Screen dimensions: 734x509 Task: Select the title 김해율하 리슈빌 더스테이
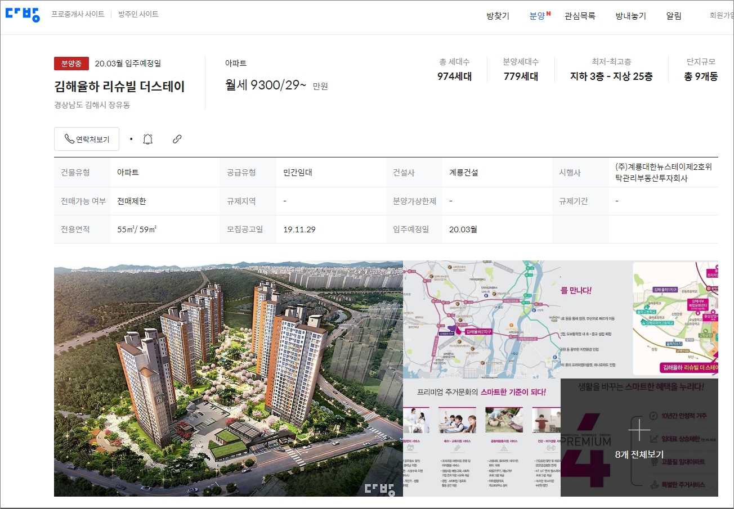[x=119, y=87]
